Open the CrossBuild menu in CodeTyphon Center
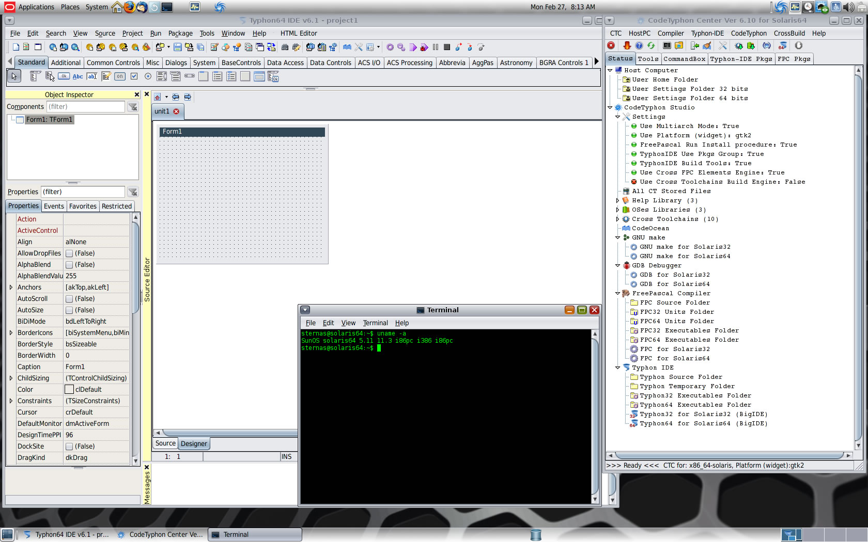 pos(789,34)
